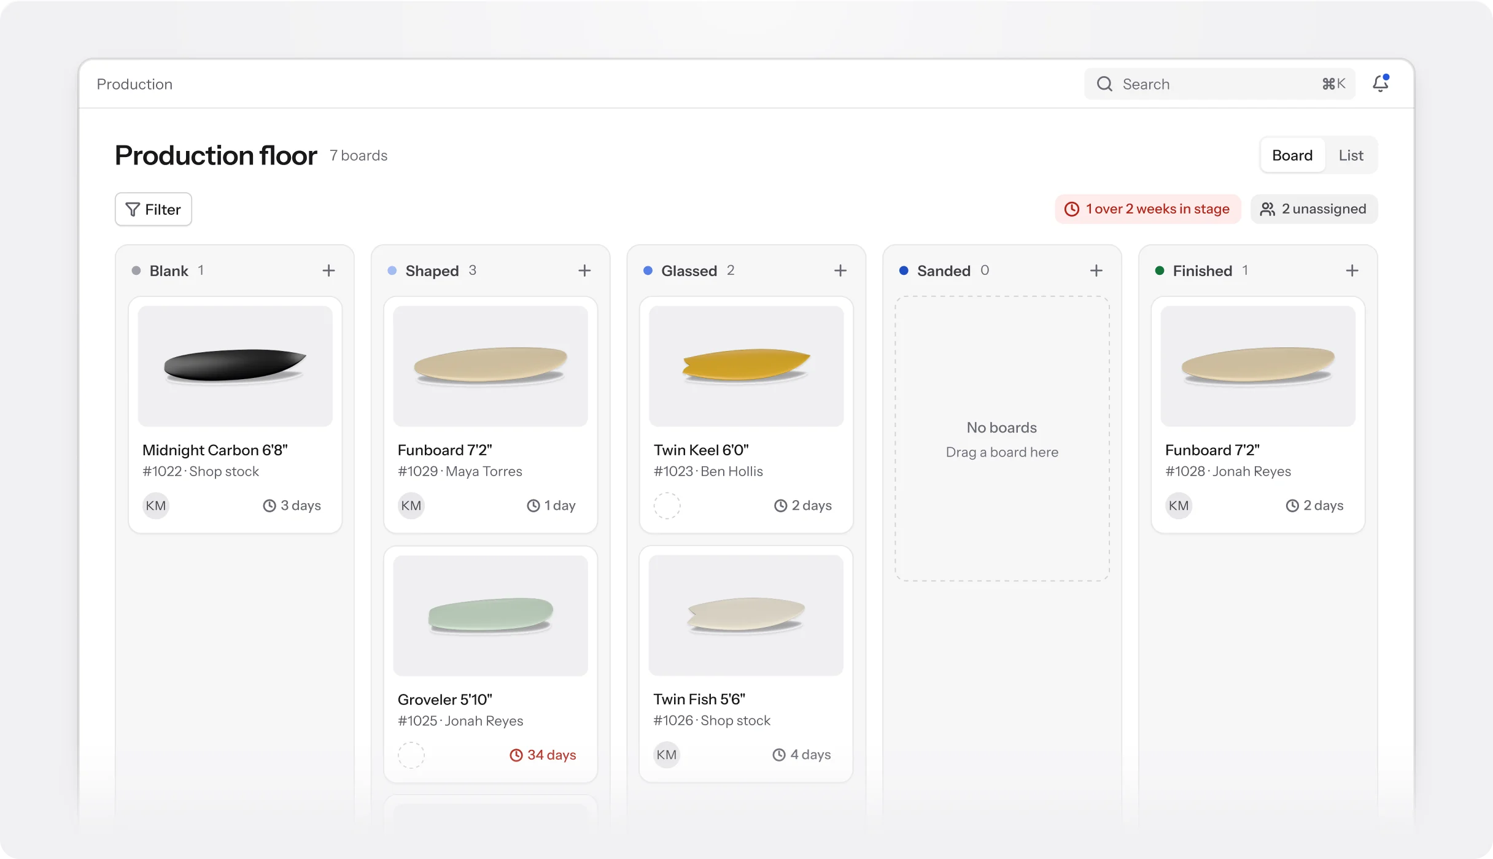
Task: Add a board to the Shaped column
Action: pos(584,271)
